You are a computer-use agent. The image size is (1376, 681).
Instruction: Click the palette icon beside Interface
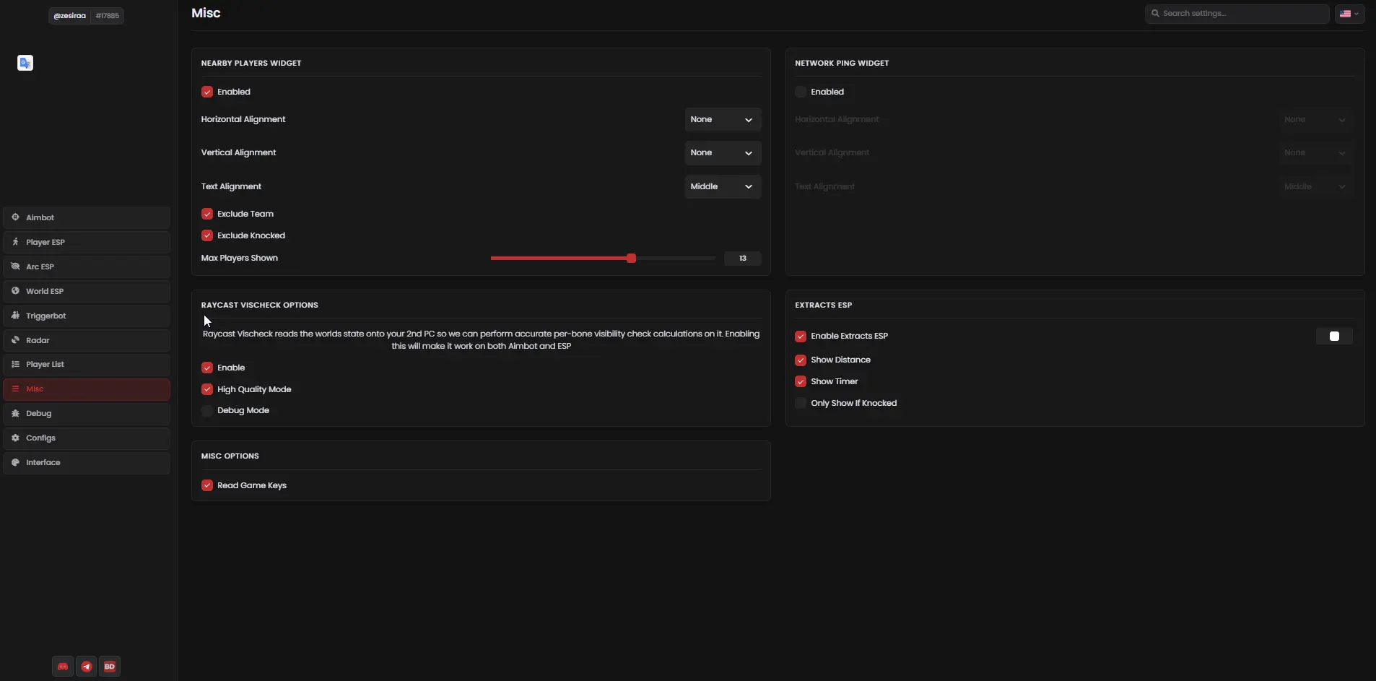[x=15, y=463]
